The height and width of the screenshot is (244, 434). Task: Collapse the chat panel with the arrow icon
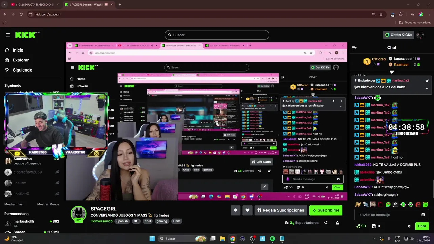(x=354, y=48)
